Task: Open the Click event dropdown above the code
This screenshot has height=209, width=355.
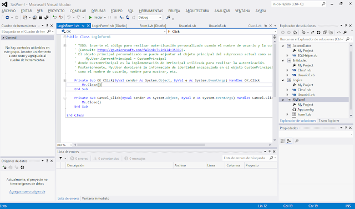Action: click(222, 32)
